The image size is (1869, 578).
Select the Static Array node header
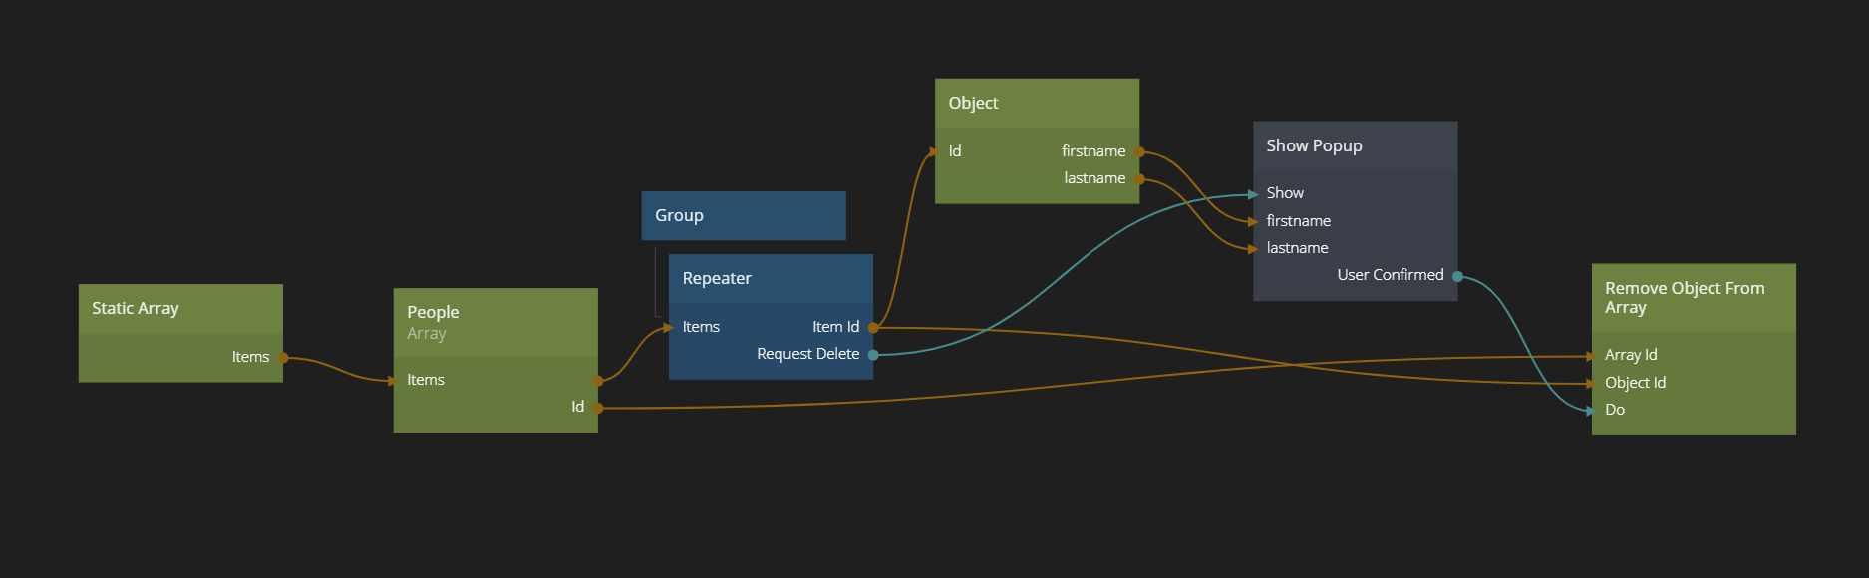(179, 309)
